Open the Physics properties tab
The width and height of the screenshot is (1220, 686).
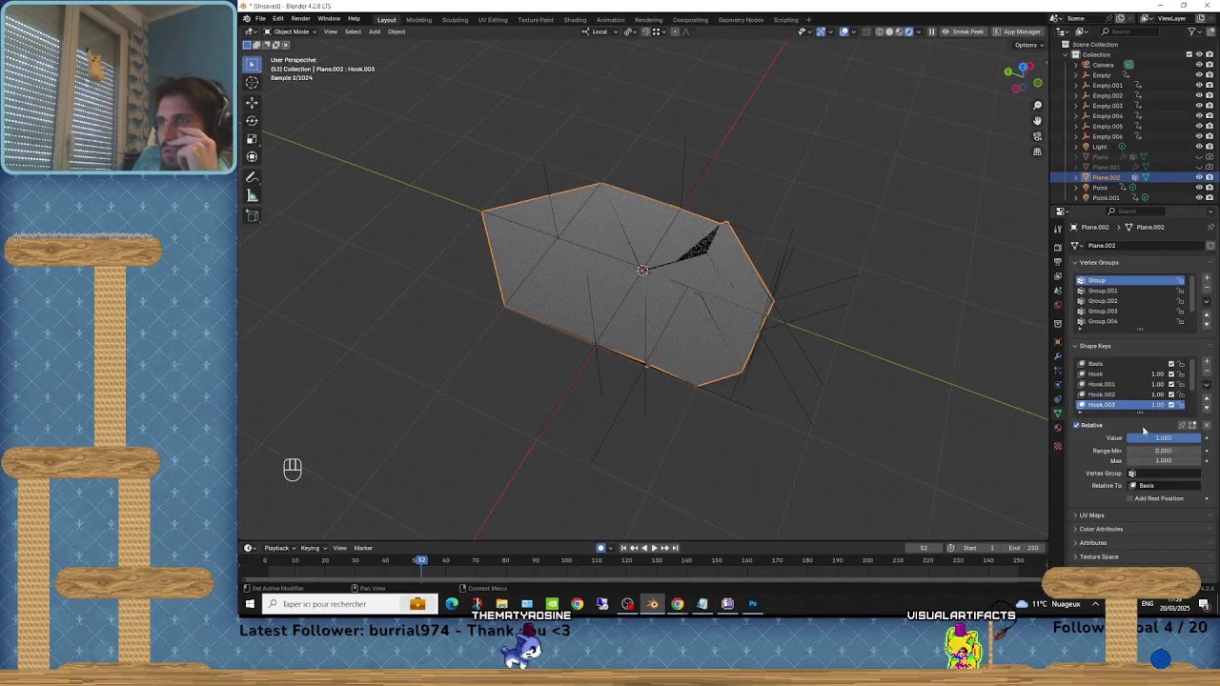pyautogui.click(x=1057, y=385)
